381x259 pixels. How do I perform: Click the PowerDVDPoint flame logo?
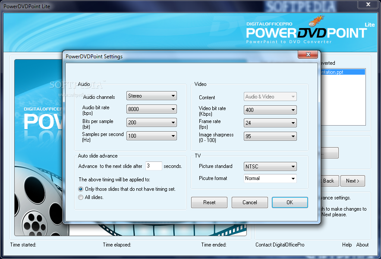pos(317,21)
